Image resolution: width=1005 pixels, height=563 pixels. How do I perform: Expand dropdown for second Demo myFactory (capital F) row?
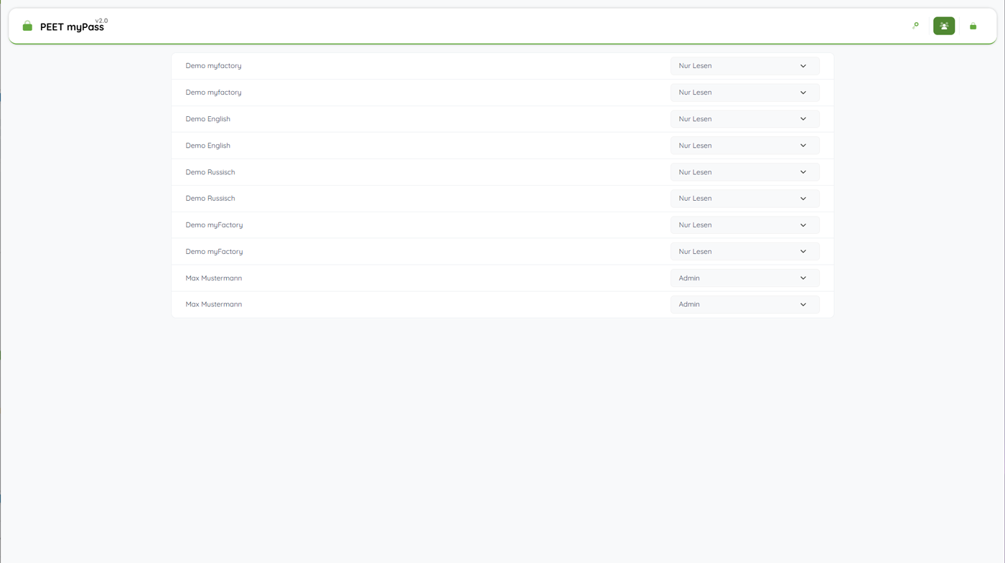(x=744, y=252)
